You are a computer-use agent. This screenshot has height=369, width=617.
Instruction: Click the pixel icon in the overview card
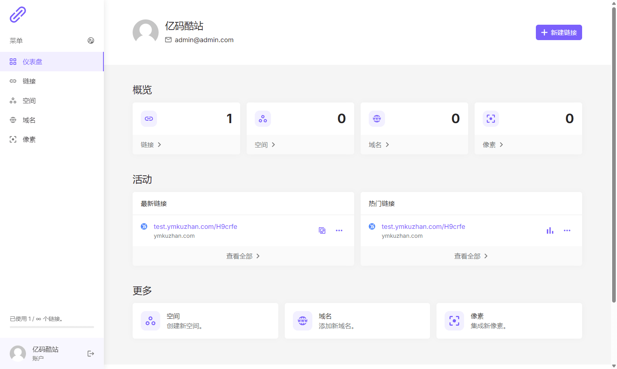pos(491,119)
